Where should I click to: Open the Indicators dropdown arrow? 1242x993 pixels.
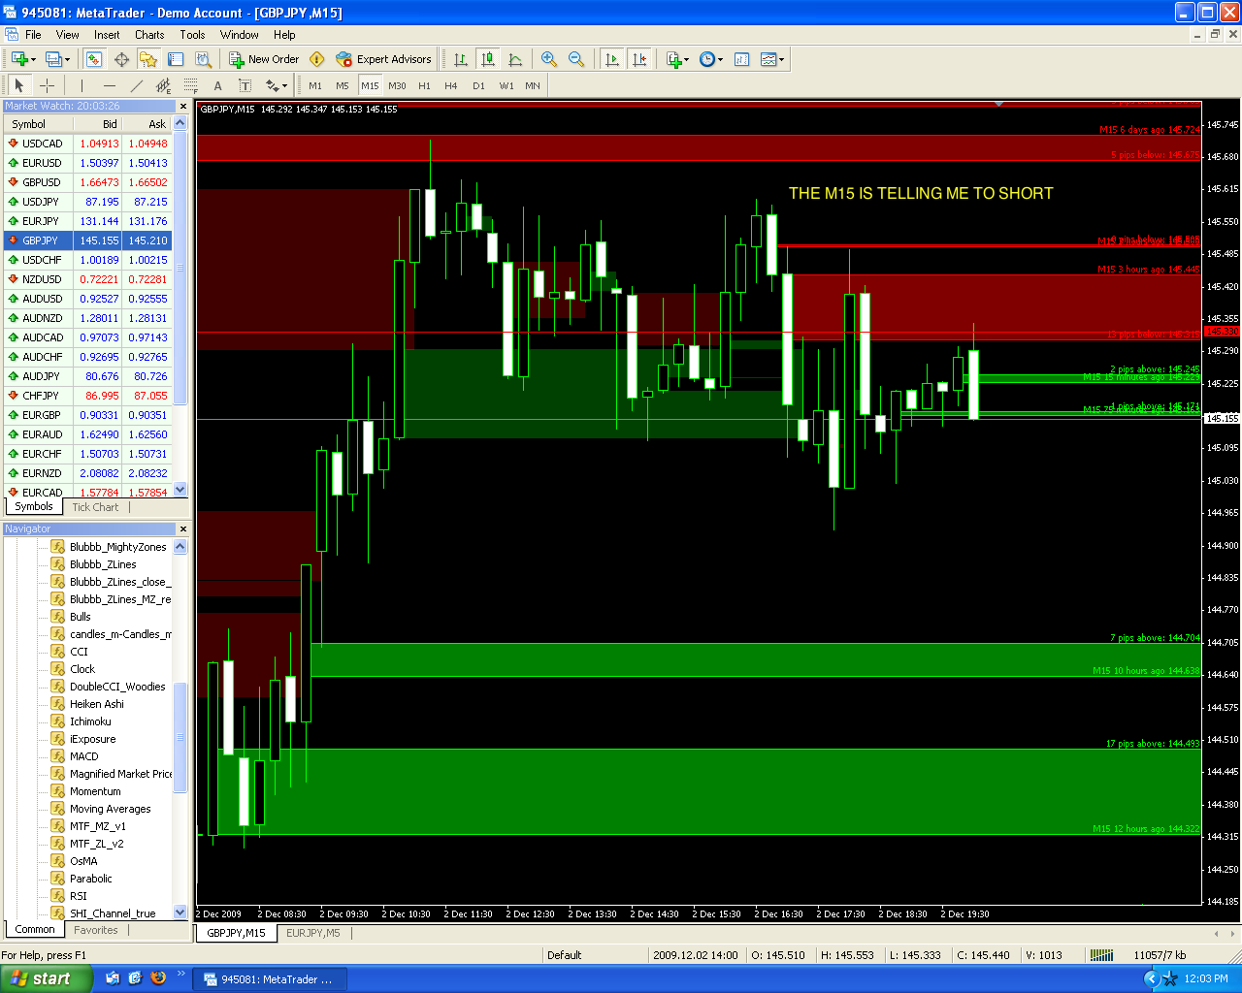[x=687, y=59]
